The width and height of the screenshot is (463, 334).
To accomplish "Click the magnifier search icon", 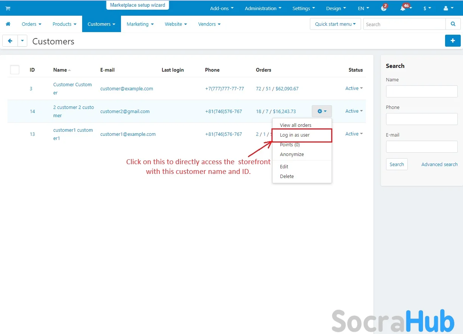I will tap(453, 24).
